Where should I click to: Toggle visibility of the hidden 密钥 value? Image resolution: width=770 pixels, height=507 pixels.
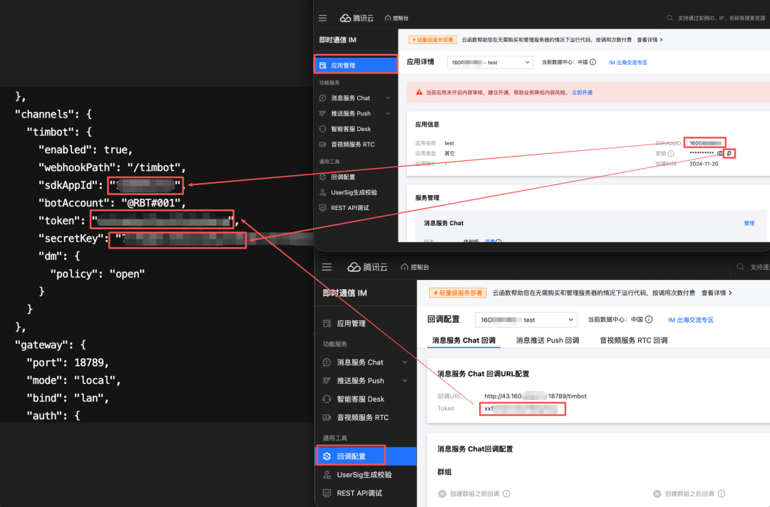point(719,152)
